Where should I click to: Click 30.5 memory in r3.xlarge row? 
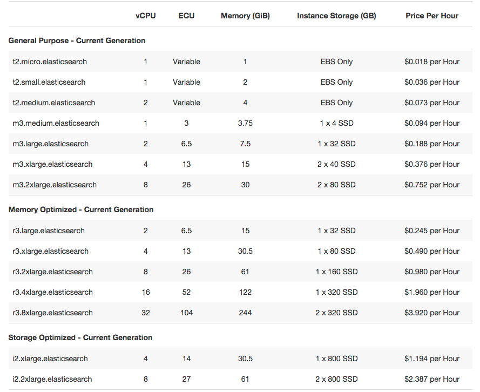tap(245, 251)
